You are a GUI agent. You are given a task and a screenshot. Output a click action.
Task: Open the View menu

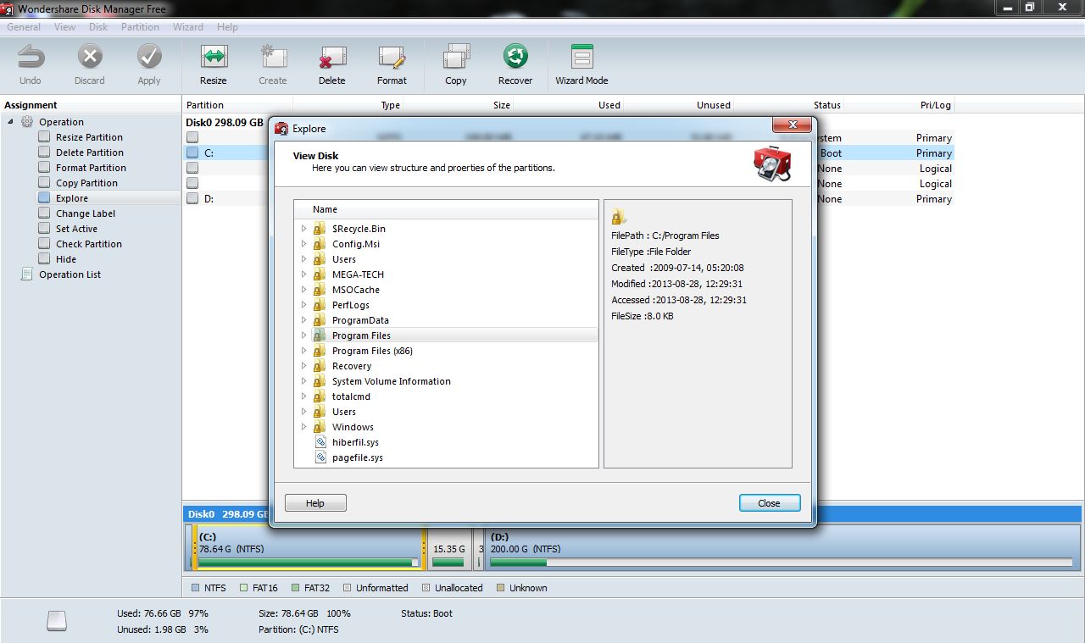click(65, 27)
